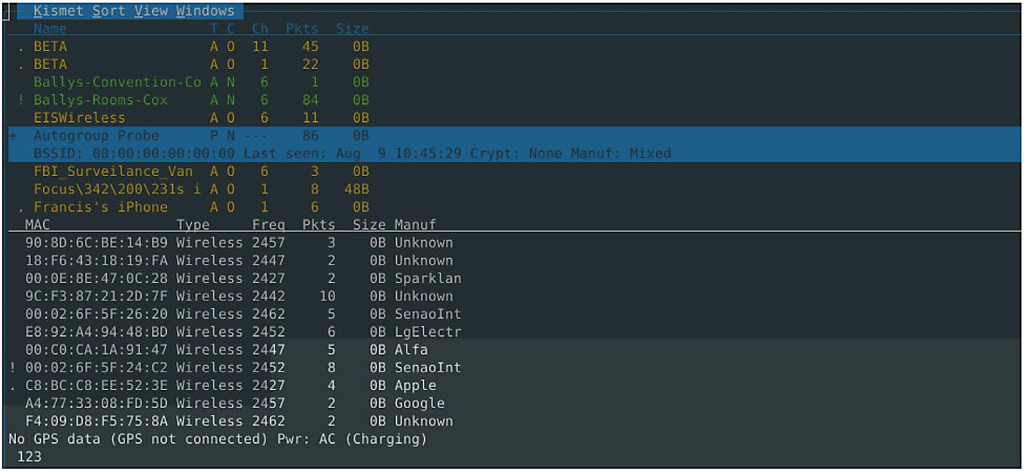The height and width of the screenshot is (471, 1024).
Task: Select the Ballys-Rooms-Cox network
Action: click(x=100, y=100)
